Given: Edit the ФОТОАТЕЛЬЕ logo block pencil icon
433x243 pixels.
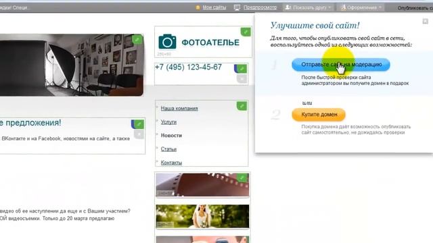Looking at the screenshot, I should [246, 32].
